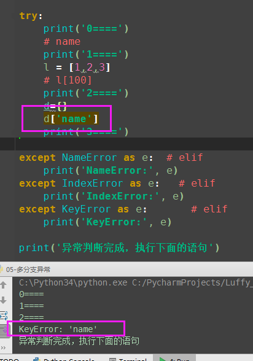
Task: Place cursor on highlighted d['name'] line
Action: point(71,119)
